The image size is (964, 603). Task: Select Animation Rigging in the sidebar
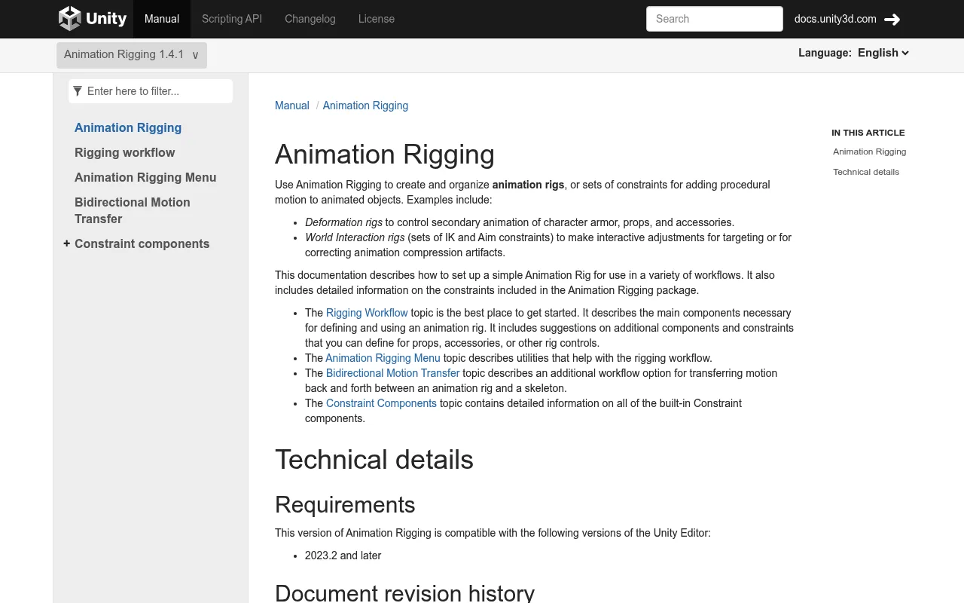click(x=128, y=128)
